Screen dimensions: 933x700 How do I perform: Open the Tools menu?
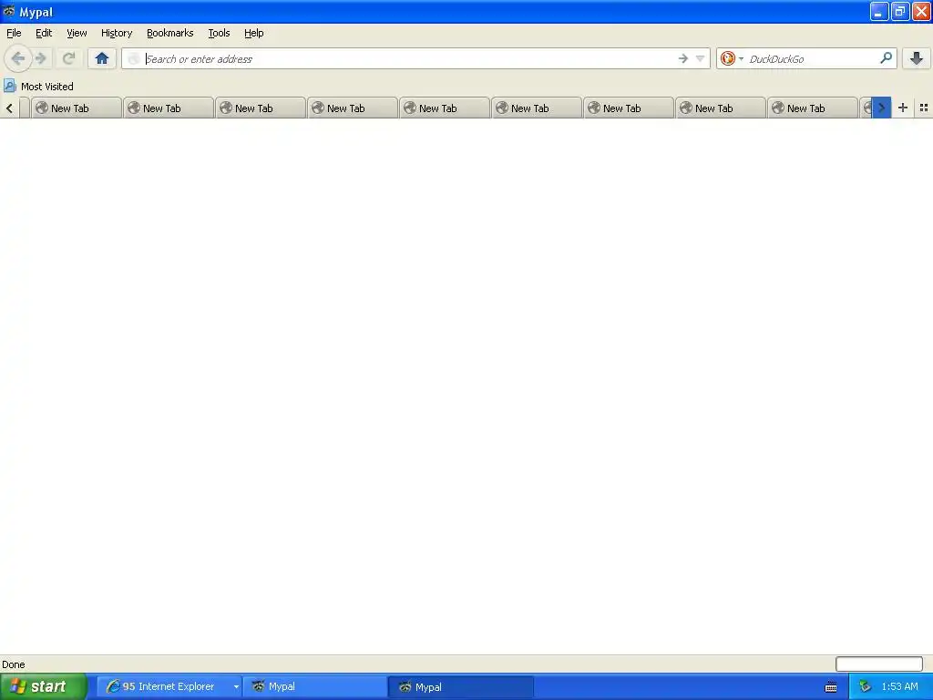[219, 33]
